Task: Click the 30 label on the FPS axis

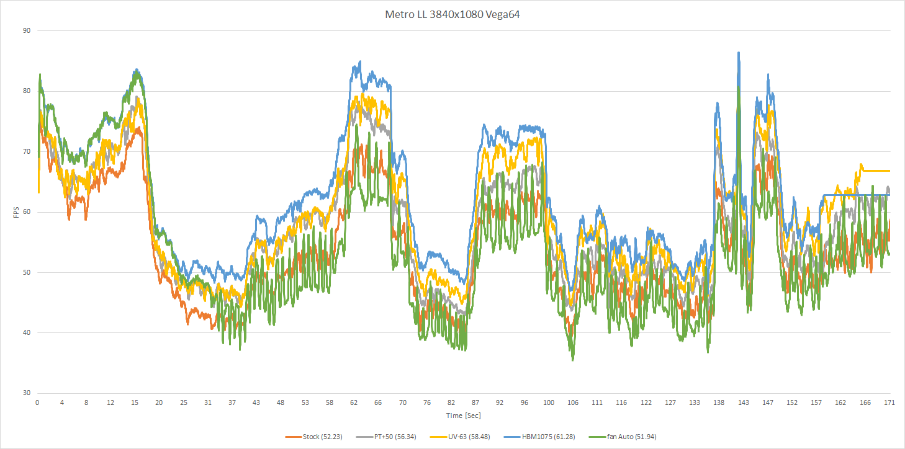Action: [27, 393]
